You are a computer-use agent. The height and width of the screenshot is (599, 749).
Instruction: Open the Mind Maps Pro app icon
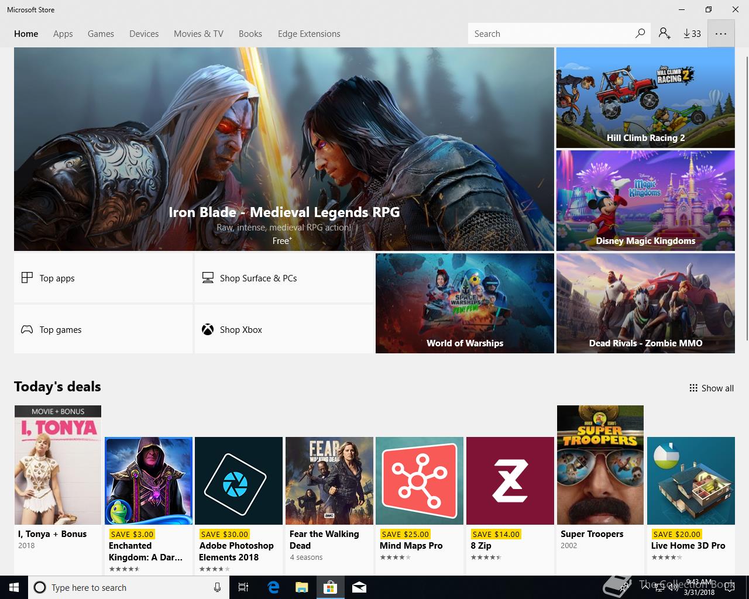420,481
